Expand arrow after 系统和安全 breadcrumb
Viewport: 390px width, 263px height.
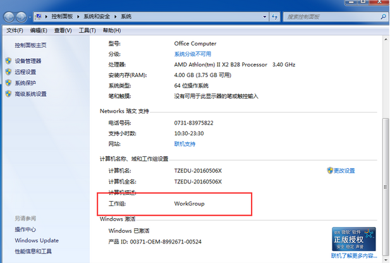point(116,16)
